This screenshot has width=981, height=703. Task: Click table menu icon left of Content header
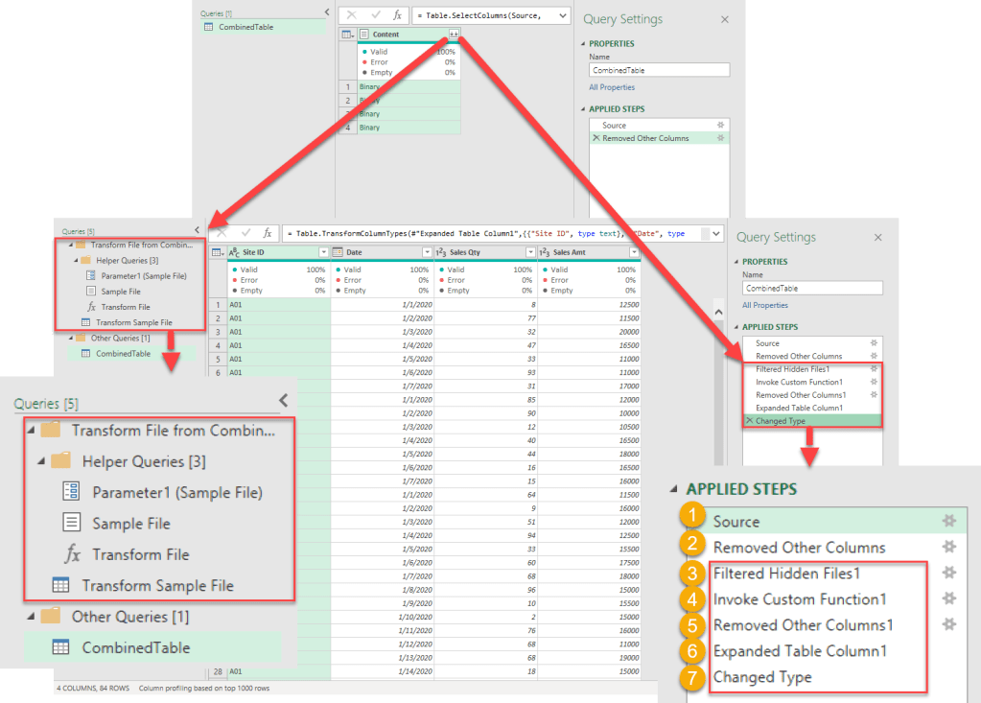pos(348,34)
